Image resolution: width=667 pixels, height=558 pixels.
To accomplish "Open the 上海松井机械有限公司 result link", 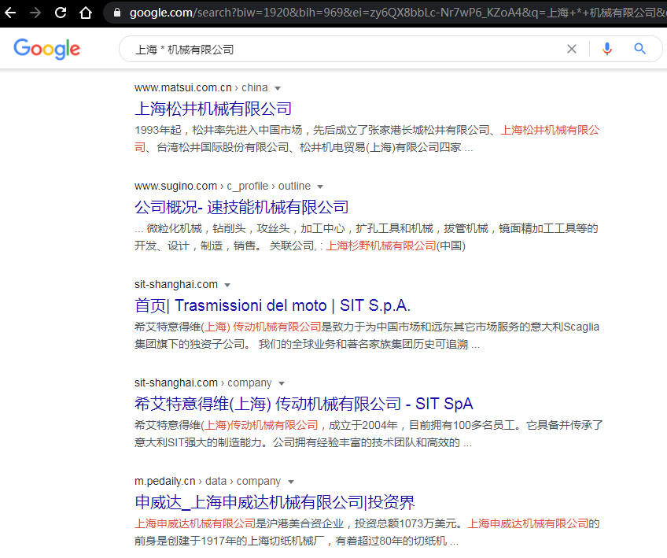I will click(213, 109).
